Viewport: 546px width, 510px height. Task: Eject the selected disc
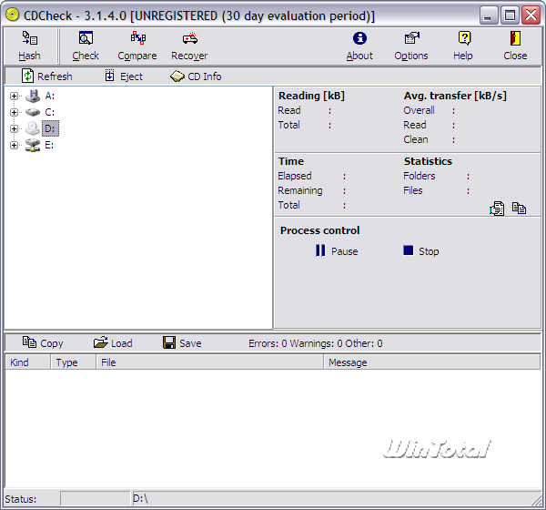tap(124, 76)
